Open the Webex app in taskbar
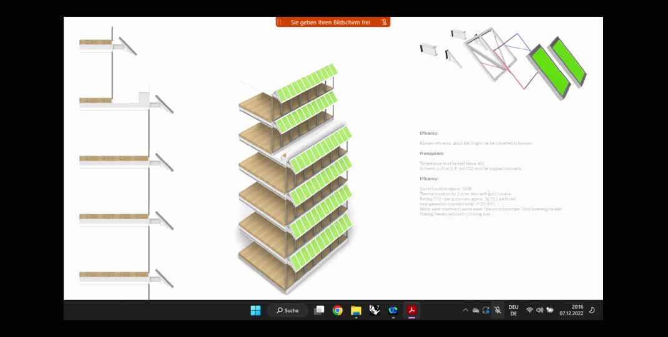Screen dimensions: 668x337 (x=393, y=310)
